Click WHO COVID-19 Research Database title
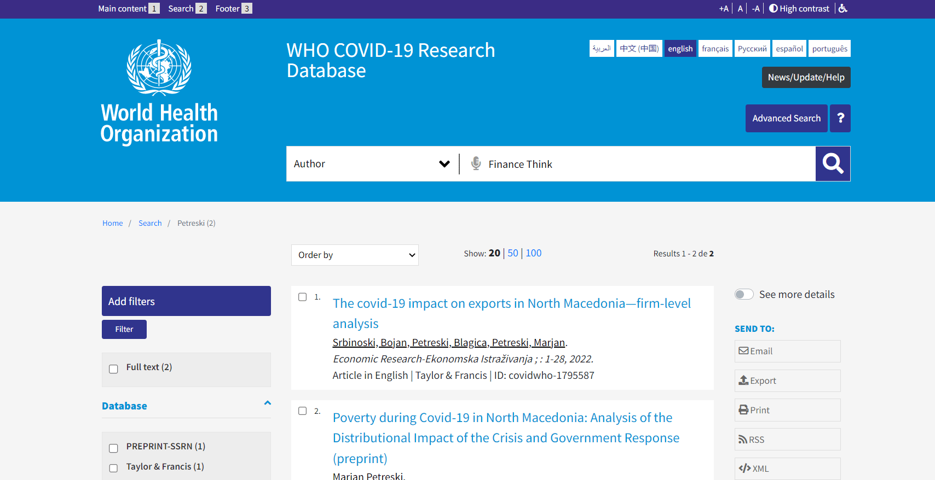Image resolution: width=935 pixels, height=480 pixels. click(391, 60)
